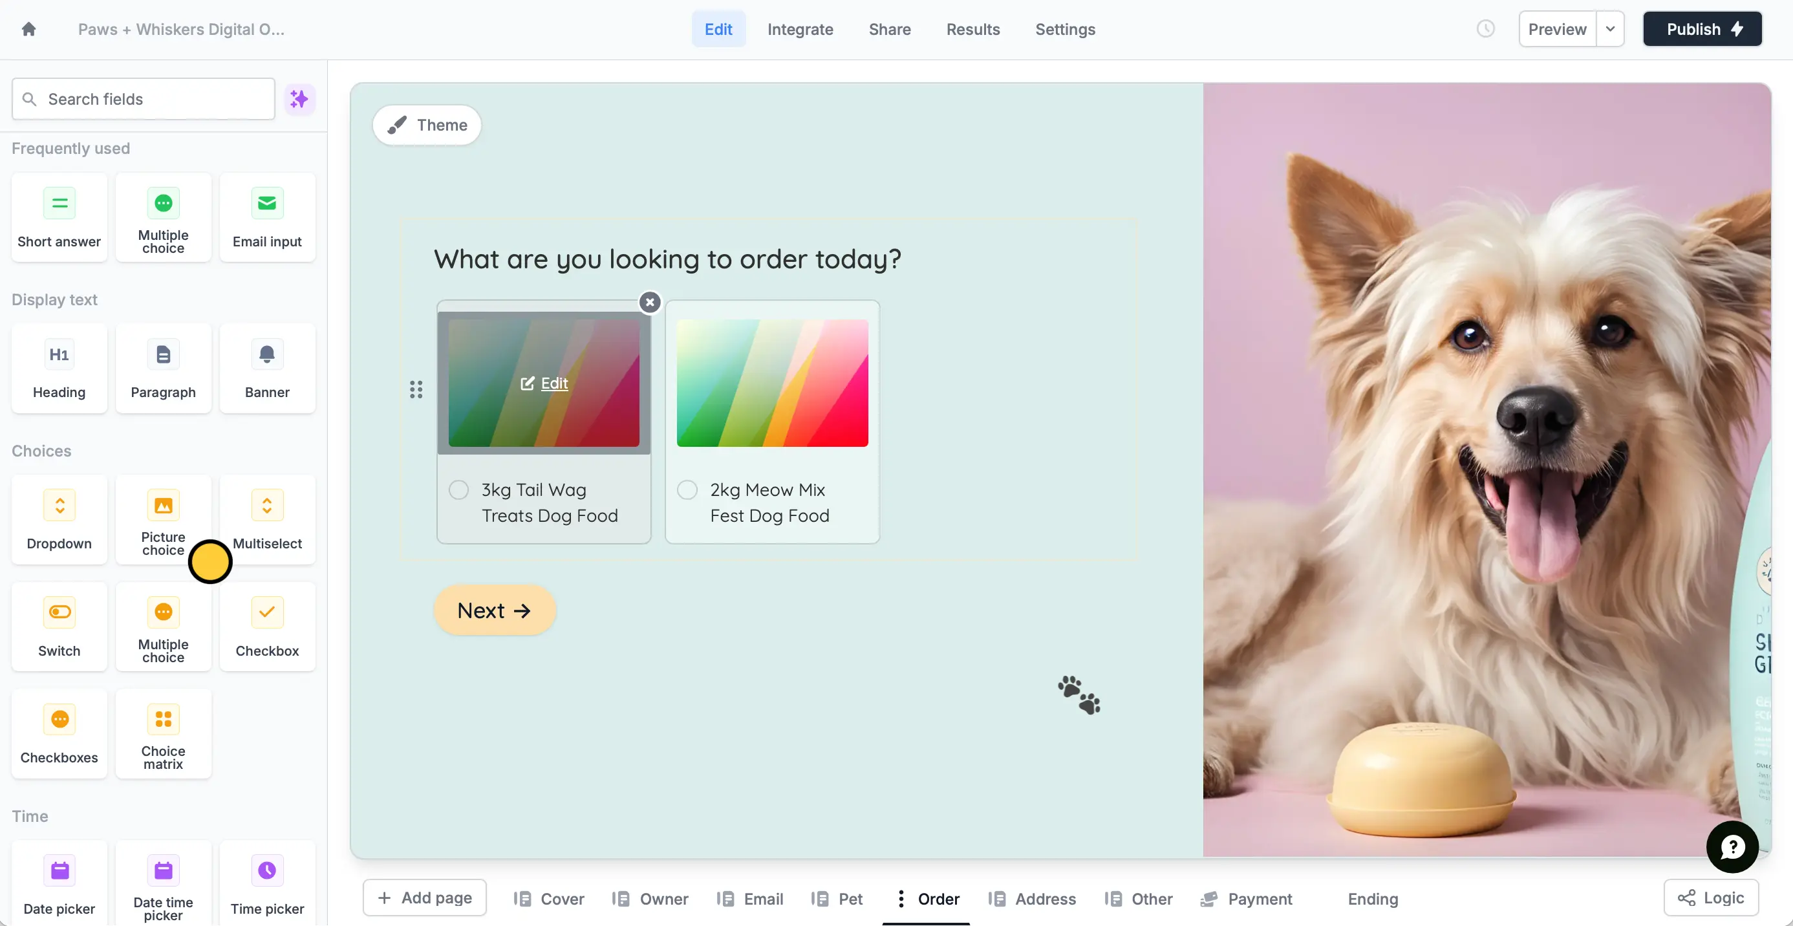Add a Dropdown field
Screen dimensions: 1793x926
click(59, 519)
